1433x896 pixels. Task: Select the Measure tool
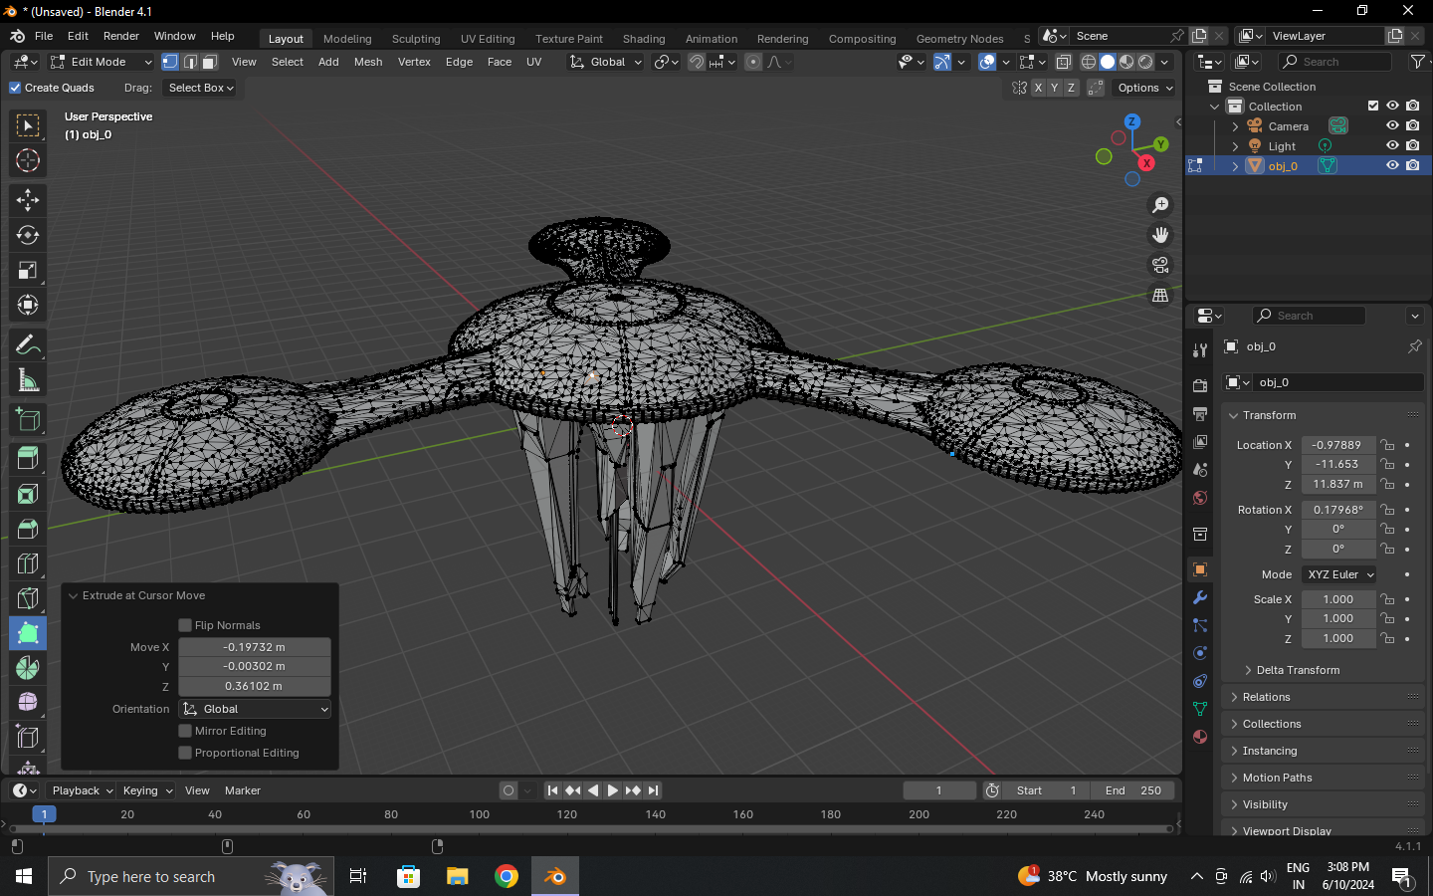click(28, 380)
